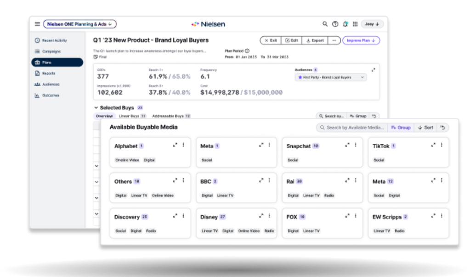Open more options on Disney card
The width and height of the screenshot is (470, 277).
270,216
